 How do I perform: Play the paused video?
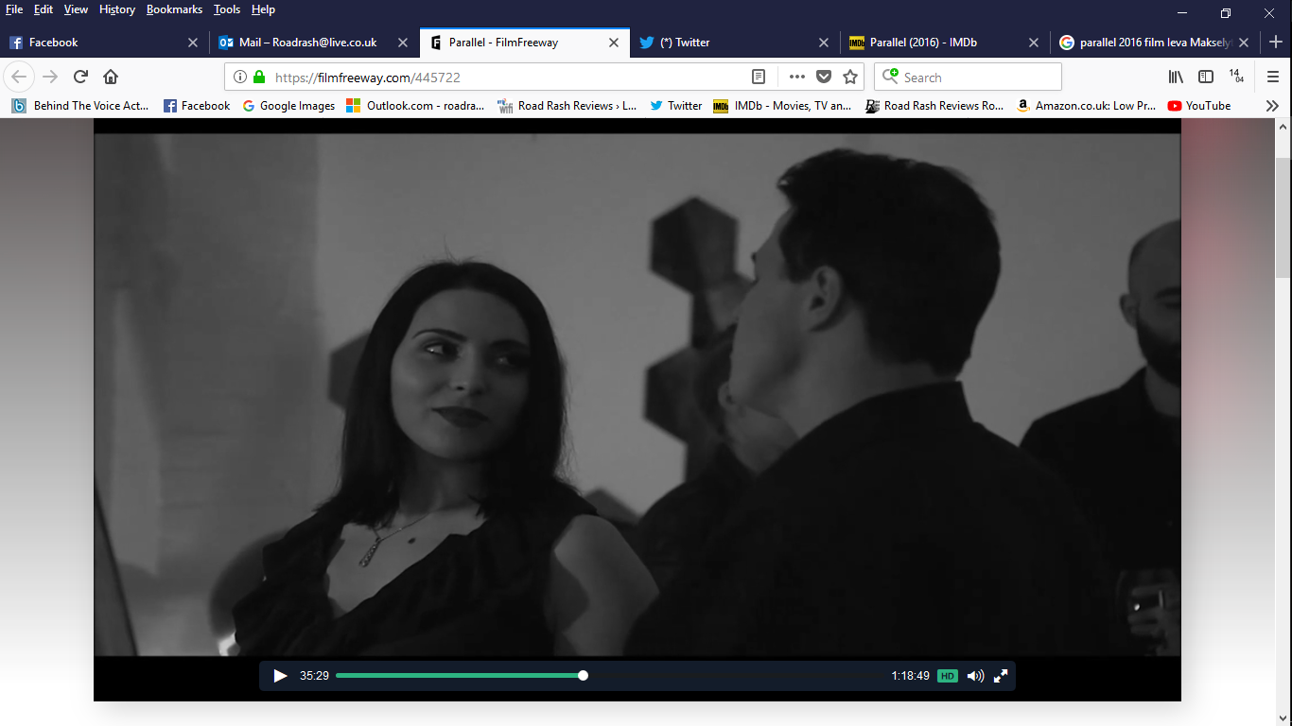[x=280, y=676]
